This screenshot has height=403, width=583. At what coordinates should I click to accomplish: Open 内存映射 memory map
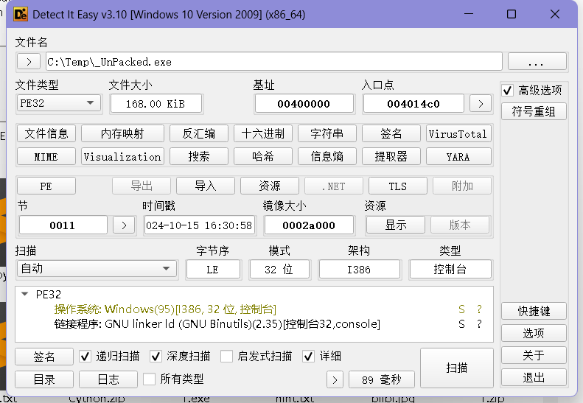122,133
